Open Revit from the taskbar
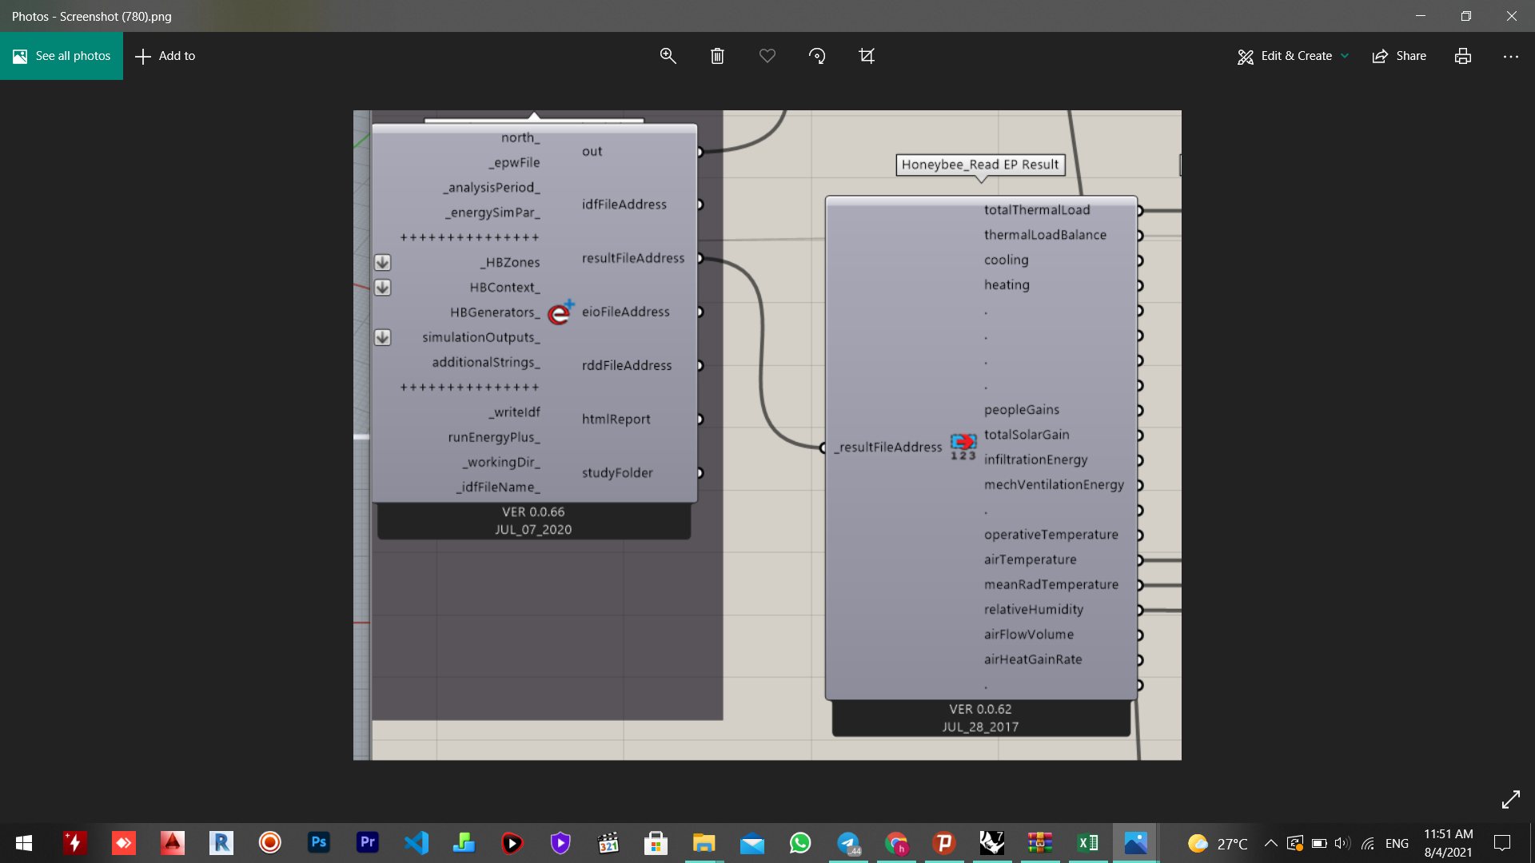This screenshot has width=1535, height=863. coord(221,842)
